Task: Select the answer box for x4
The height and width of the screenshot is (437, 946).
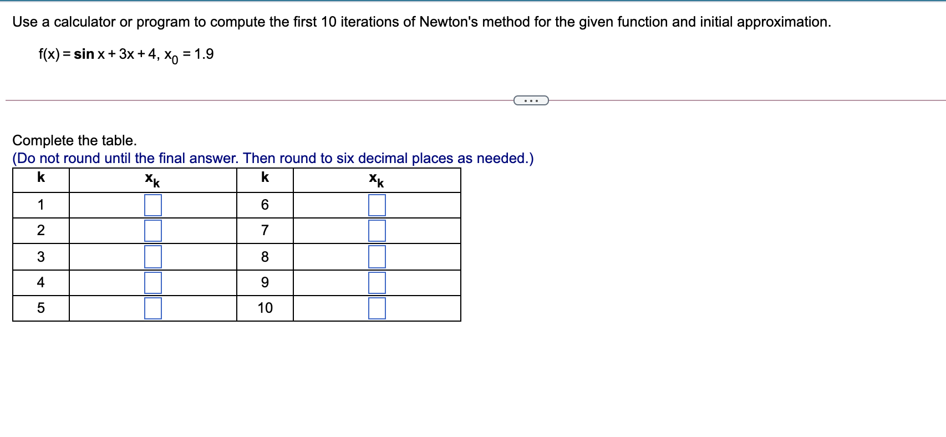Action: [152, 281]
